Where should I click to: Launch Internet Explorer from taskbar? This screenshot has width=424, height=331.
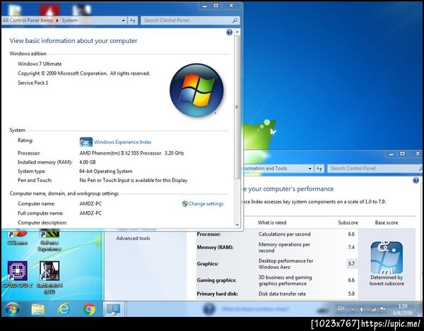(x=64, y=309)
